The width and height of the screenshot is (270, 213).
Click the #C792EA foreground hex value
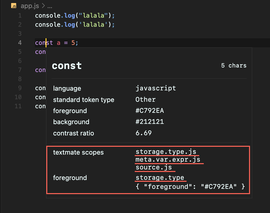pyautogui.click(x=150, y=111)
